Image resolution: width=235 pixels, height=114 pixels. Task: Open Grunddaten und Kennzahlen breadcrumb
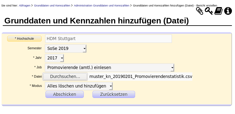52,6
